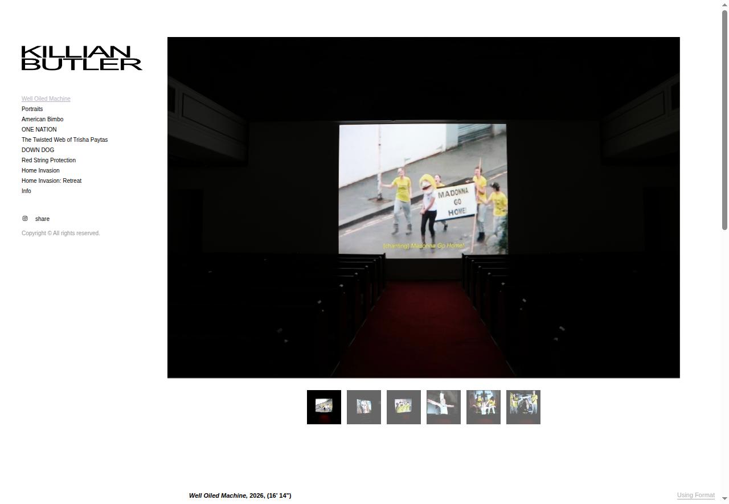This screenshot has height=504, width=729.
Task: Go to American Bimbo page
Action: coord(43,120)
